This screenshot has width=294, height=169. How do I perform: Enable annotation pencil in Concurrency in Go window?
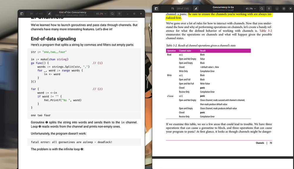(196, 9)
